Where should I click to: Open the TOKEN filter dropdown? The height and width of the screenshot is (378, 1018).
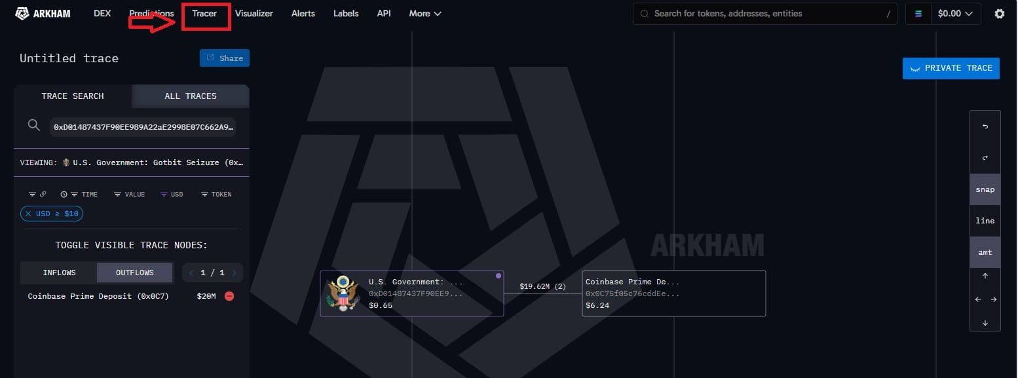tap(216, 195)
